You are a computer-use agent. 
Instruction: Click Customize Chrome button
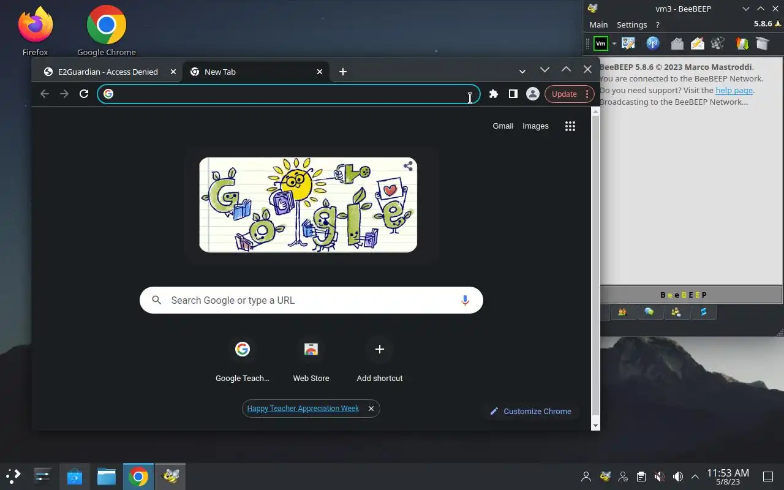[530, 411]
